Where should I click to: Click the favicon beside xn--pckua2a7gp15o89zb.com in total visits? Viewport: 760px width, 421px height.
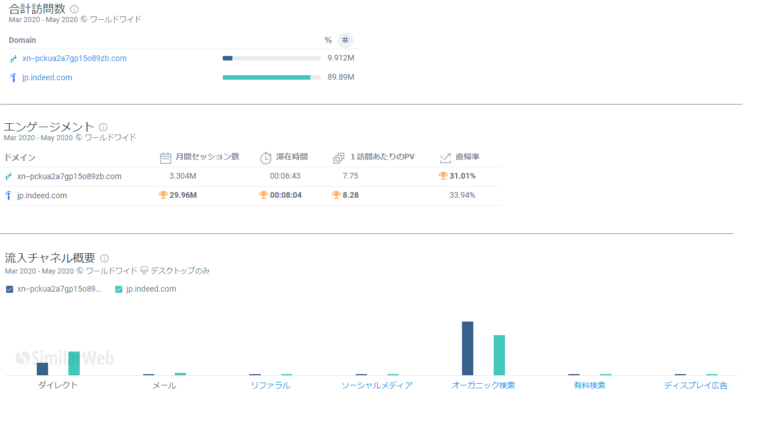[14, 59]
